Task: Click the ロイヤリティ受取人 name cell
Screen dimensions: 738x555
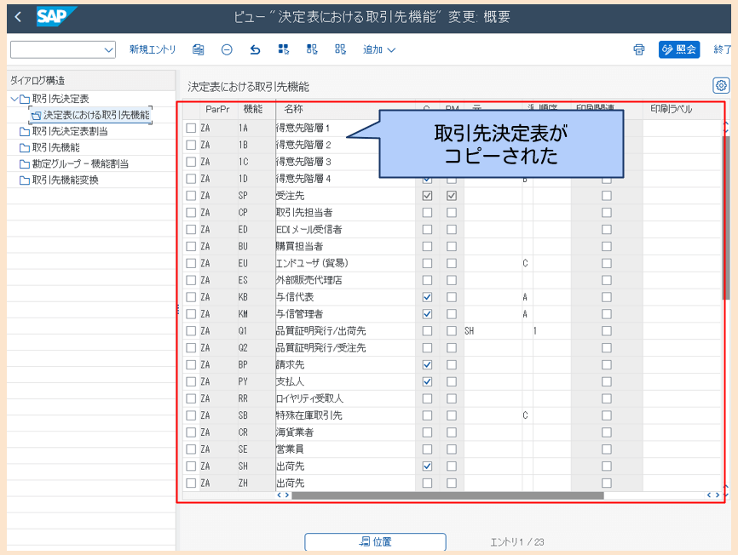Action: [x=345, y=398]
